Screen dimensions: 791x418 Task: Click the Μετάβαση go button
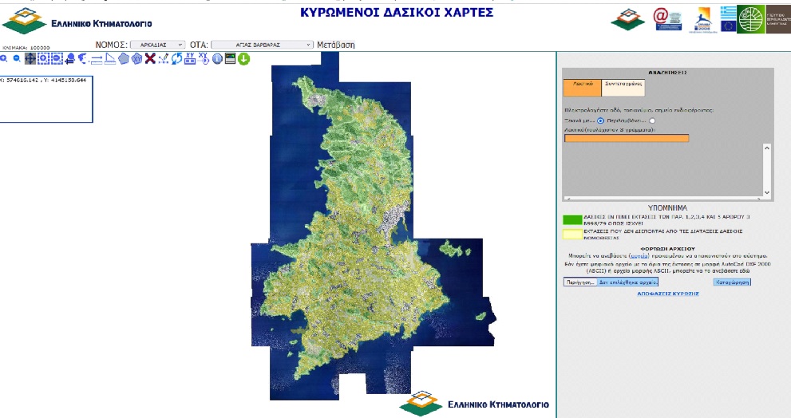click(x=336, y=45)
